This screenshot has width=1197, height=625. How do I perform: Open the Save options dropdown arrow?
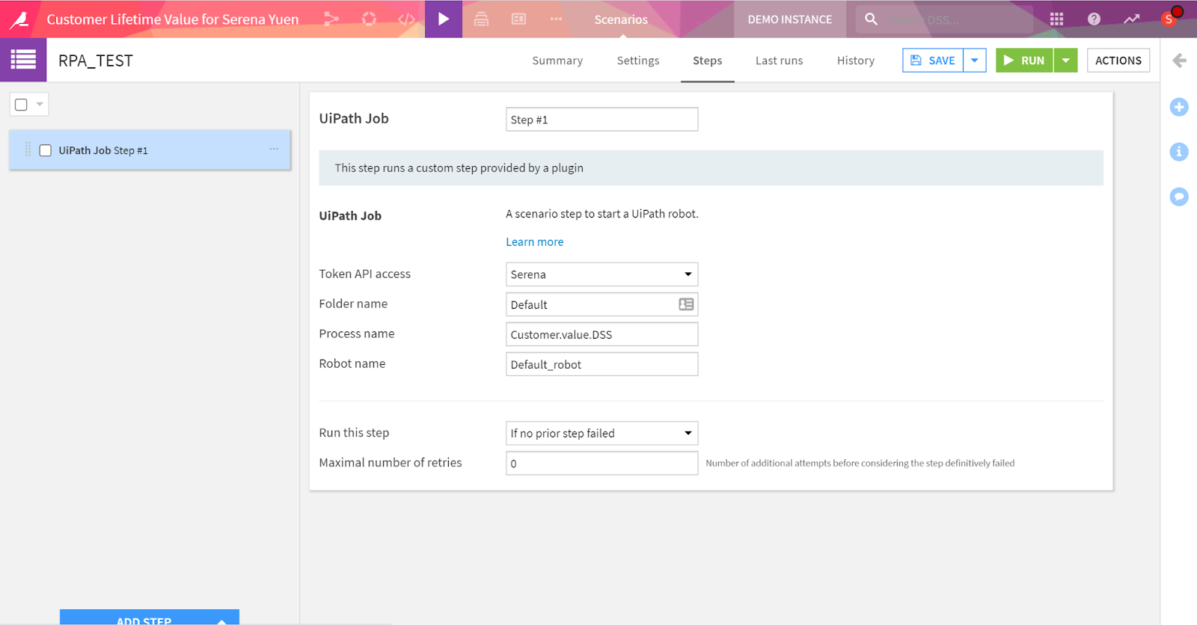[975, 61]
